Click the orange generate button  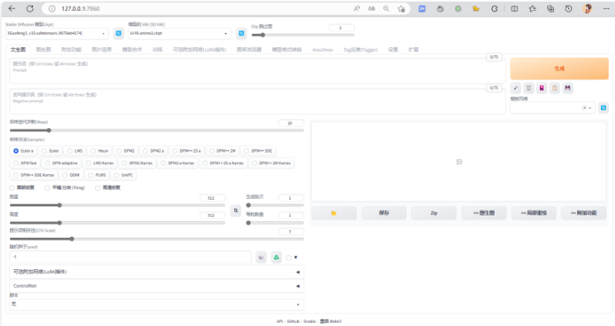(x=560, y=69)
